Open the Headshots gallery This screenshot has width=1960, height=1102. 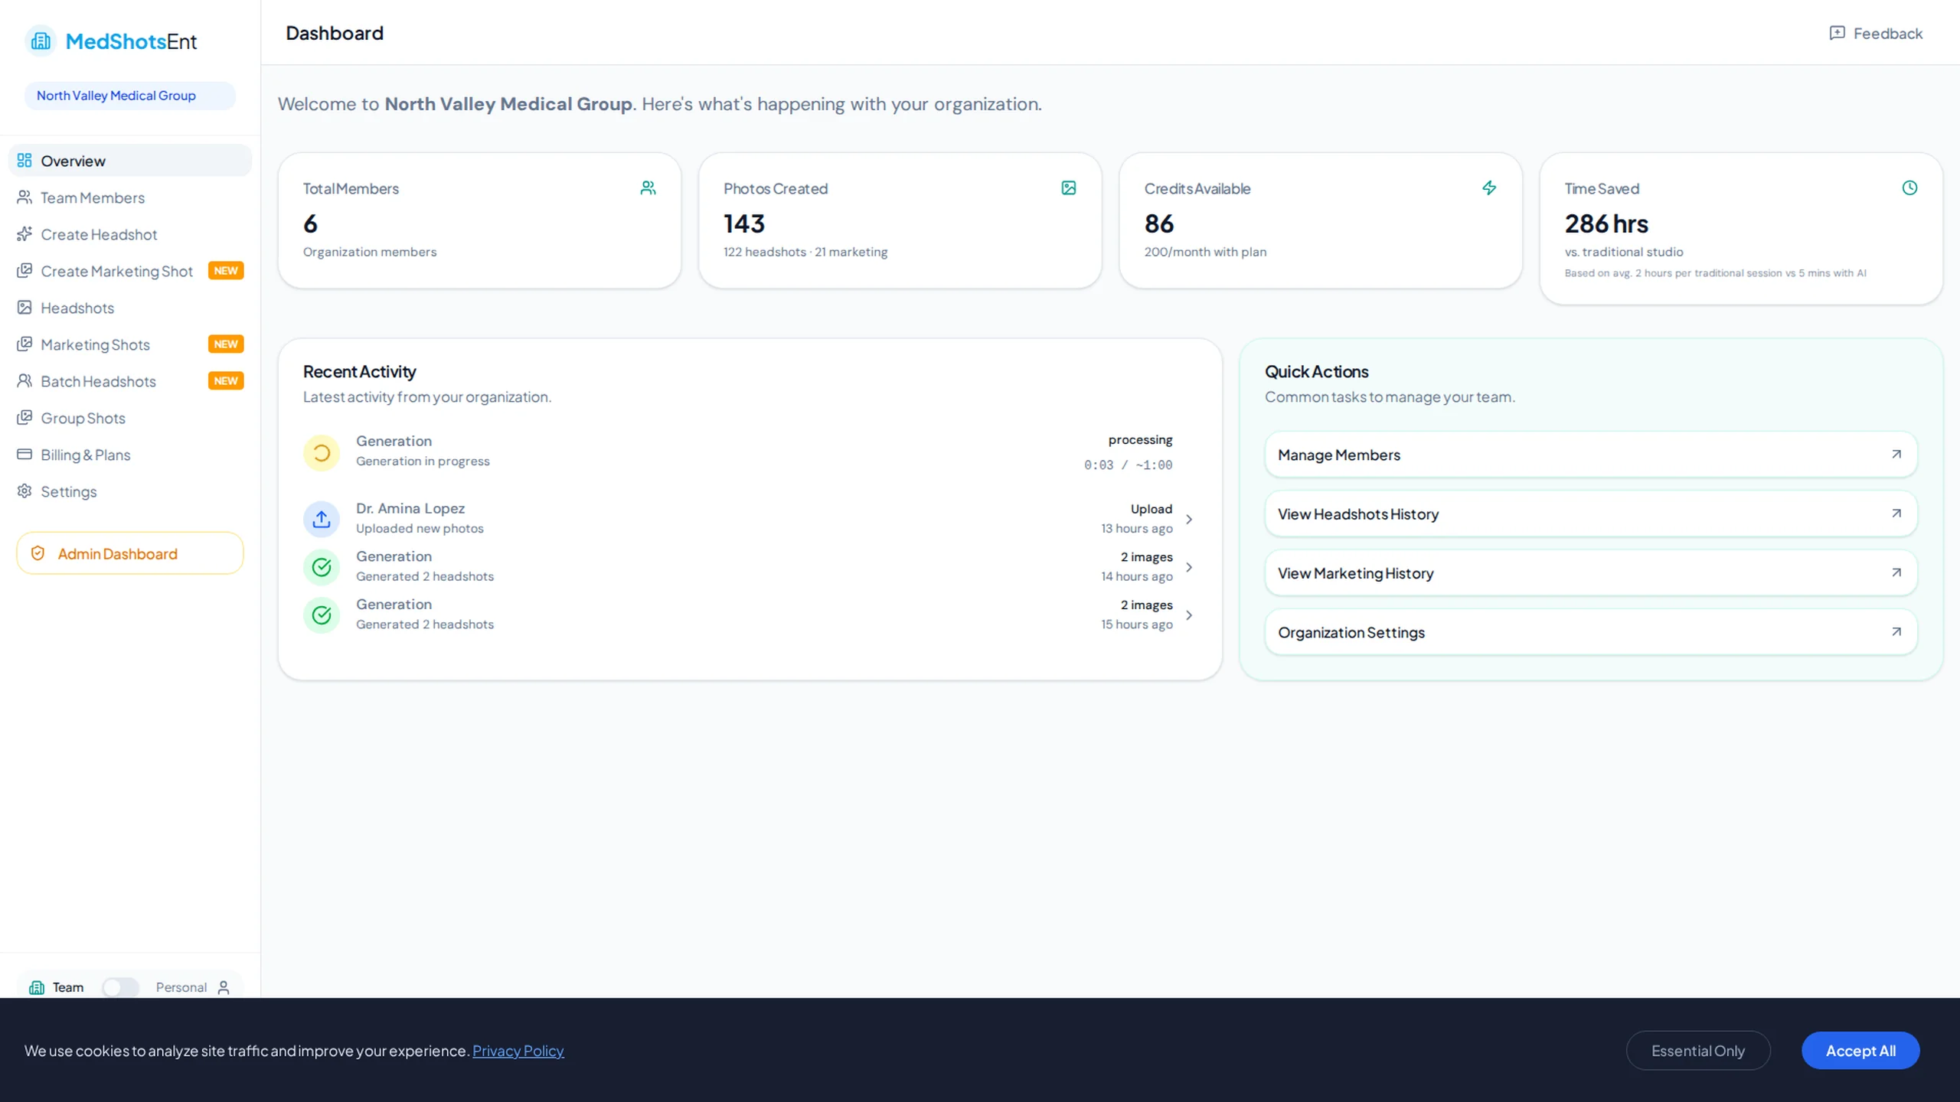77,308
